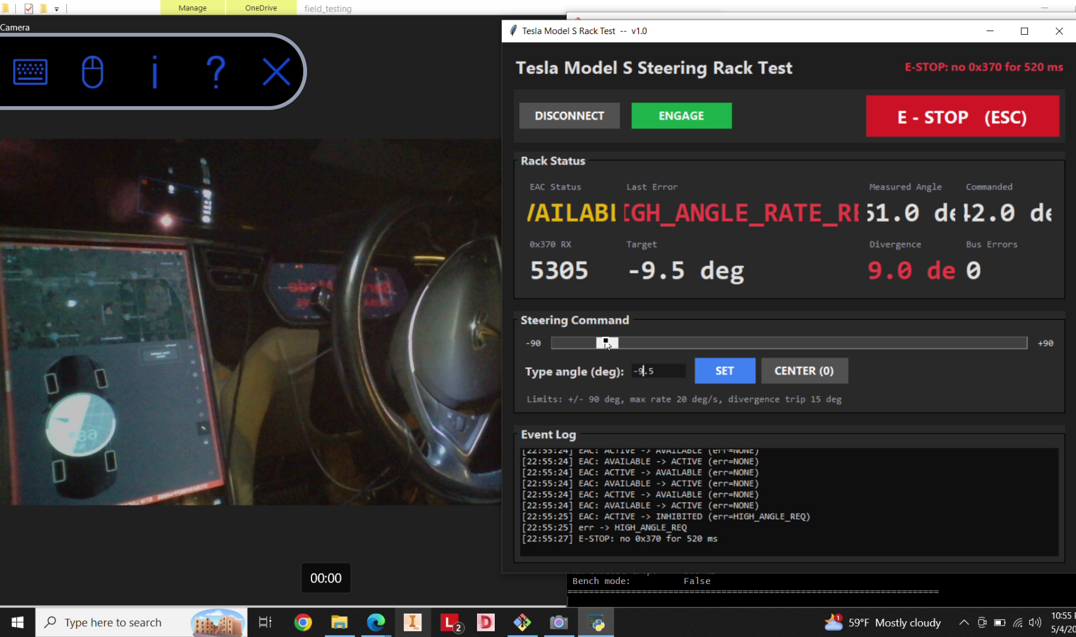
Task: Click the steering angle slider handle
Action: [x=607, y=343]
